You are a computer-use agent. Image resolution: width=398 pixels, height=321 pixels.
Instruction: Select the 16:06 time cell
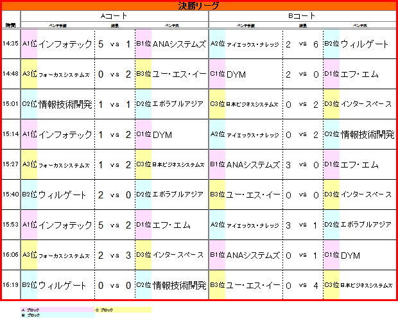[x=11, y=255]
